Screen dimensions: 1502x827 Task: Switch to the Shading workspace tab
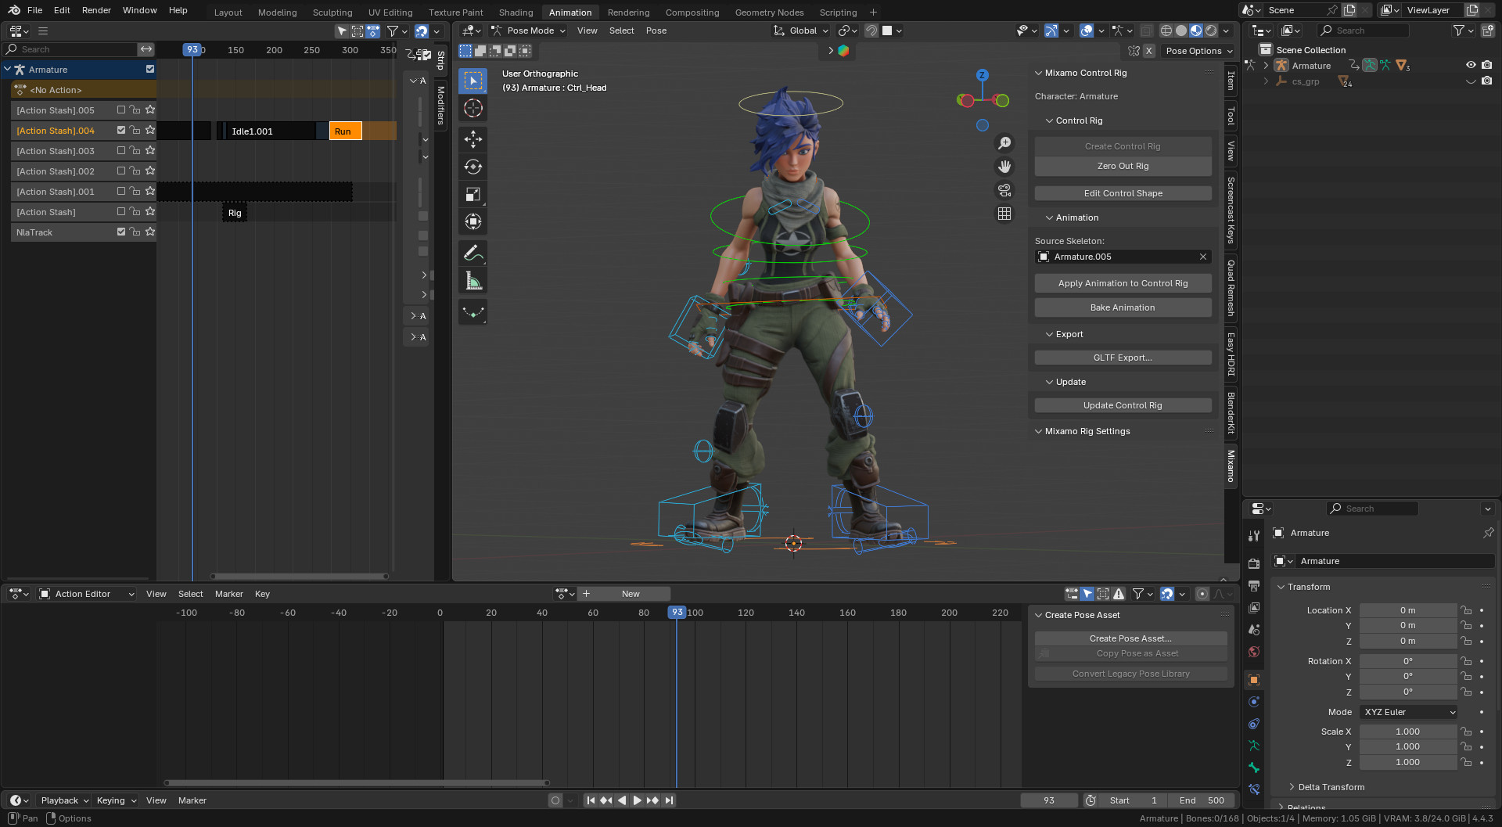516,12
